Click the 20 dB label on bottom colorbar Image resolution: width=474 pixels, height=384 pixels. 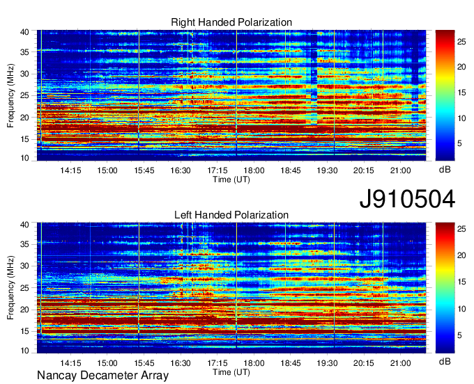[461, 255]
